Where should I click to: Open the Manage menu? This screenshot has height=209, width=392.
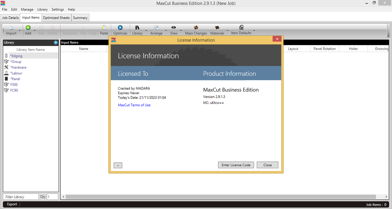[x=27, y=9]
